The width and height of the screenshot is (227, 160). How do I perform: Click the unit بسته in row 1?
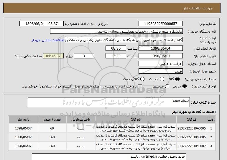pos(81,128)
